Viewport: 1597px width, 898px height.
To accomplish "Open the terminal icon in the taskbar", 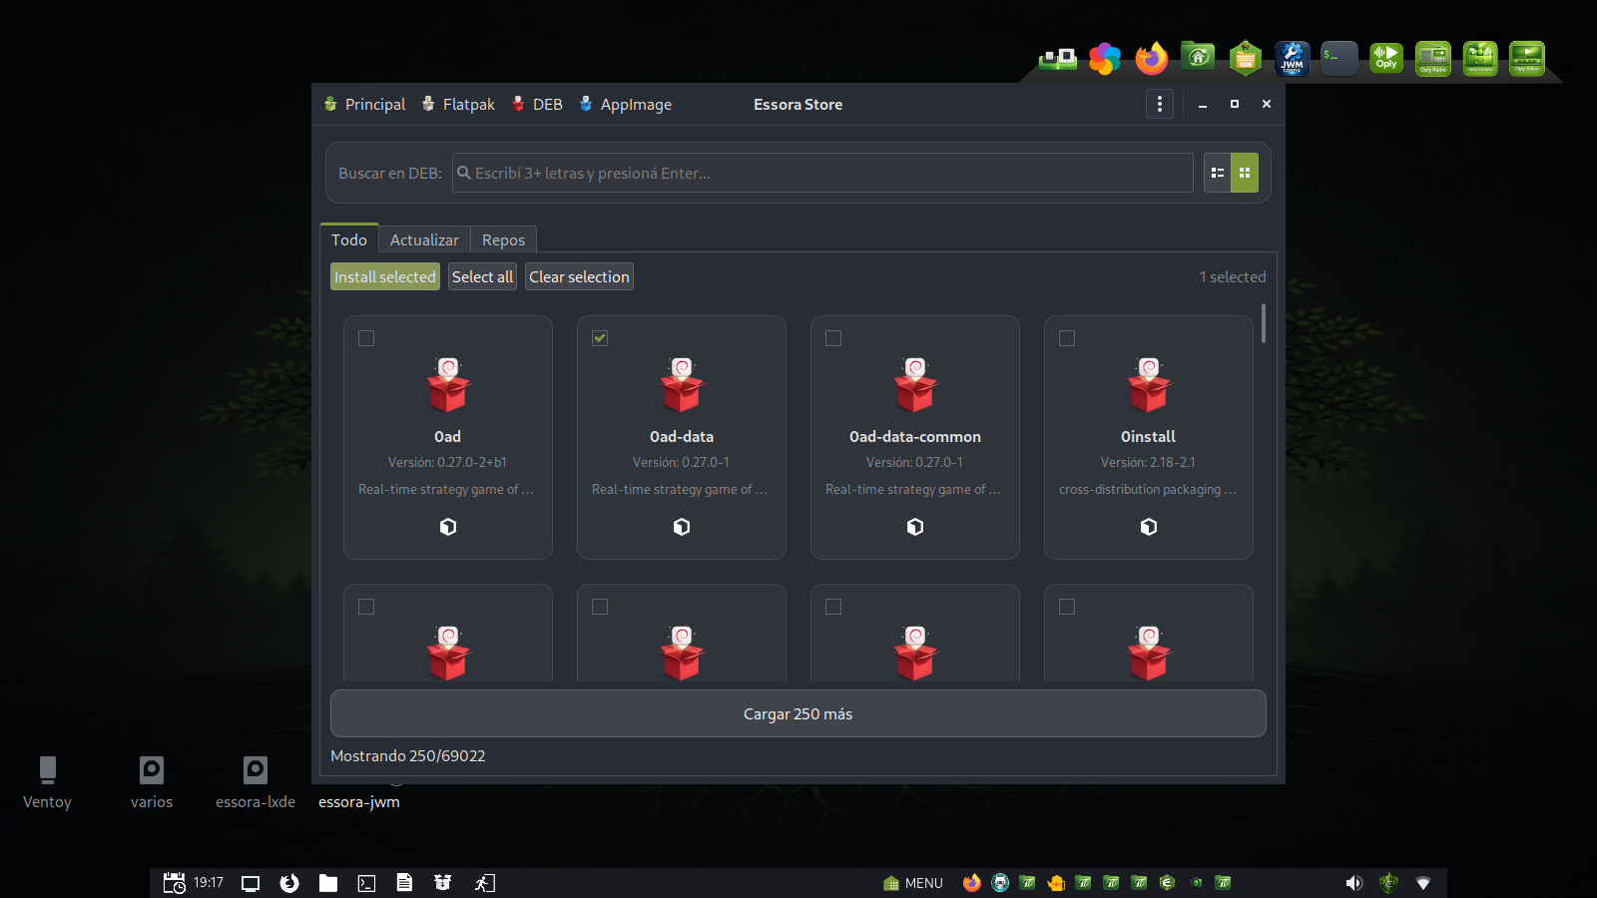I will click(366, 883).
